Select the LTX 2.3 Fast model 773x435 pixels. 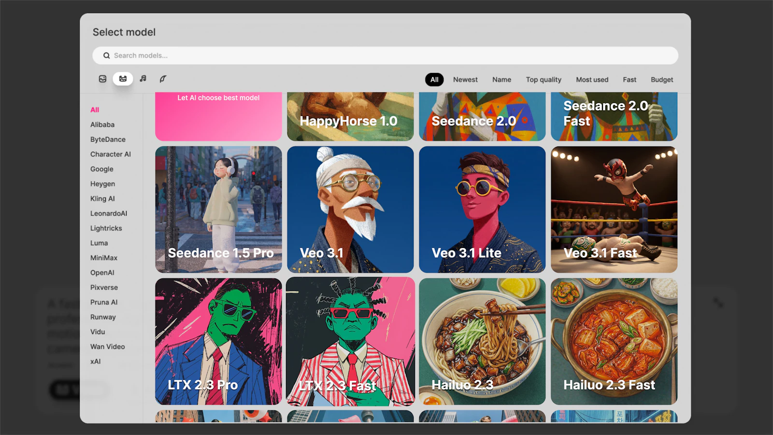pyautogui.click(x=350, y=341)
